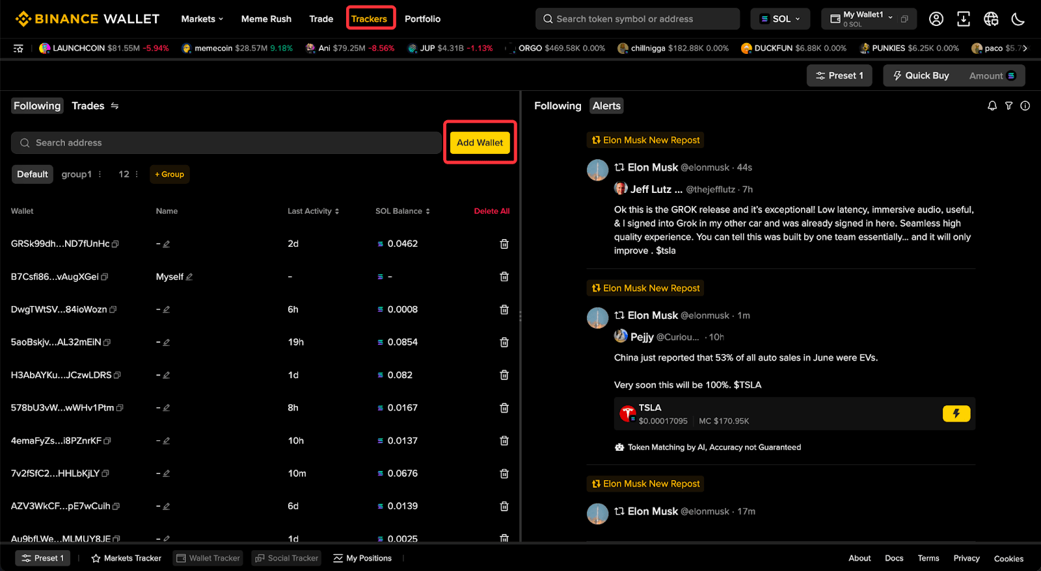Image resolution: width=1041 pixels, height=571 pixels.
Task: Open ticker bar settings icon
Action: coord(18,48)
